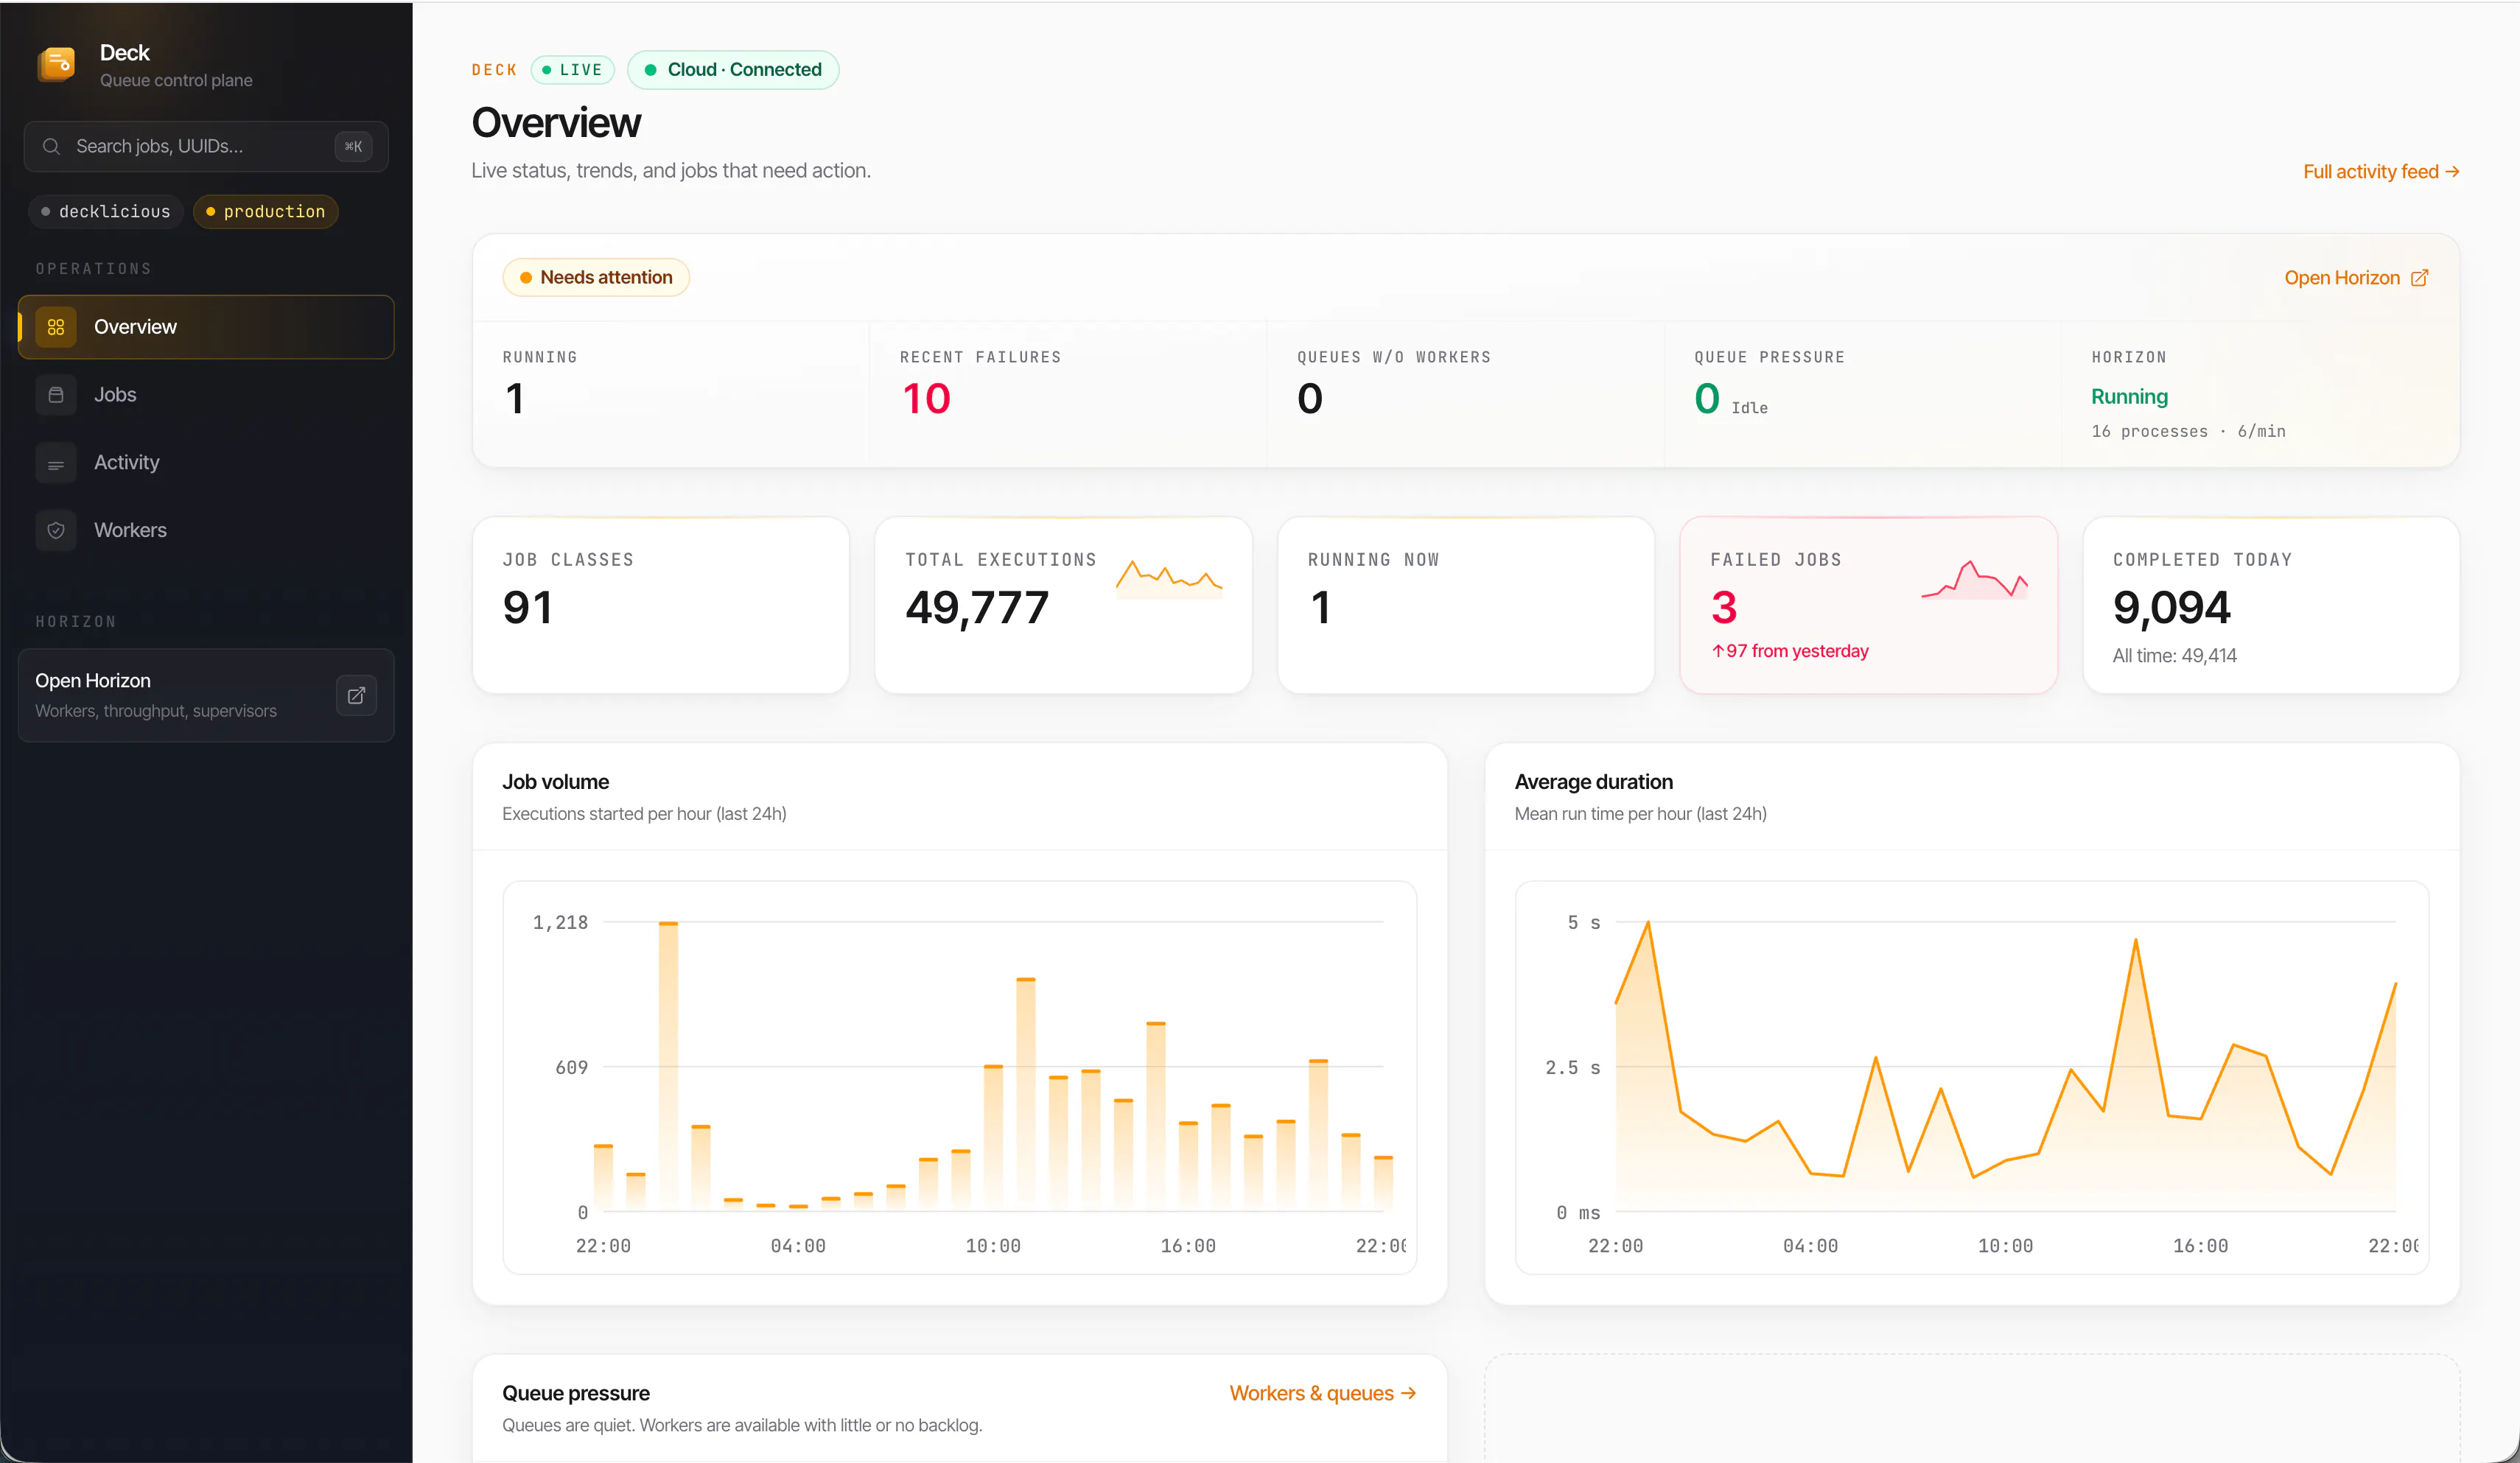Open the Job Classes 91 card
This screenshot has width=2520, height=1463.
tap(661, 605)
